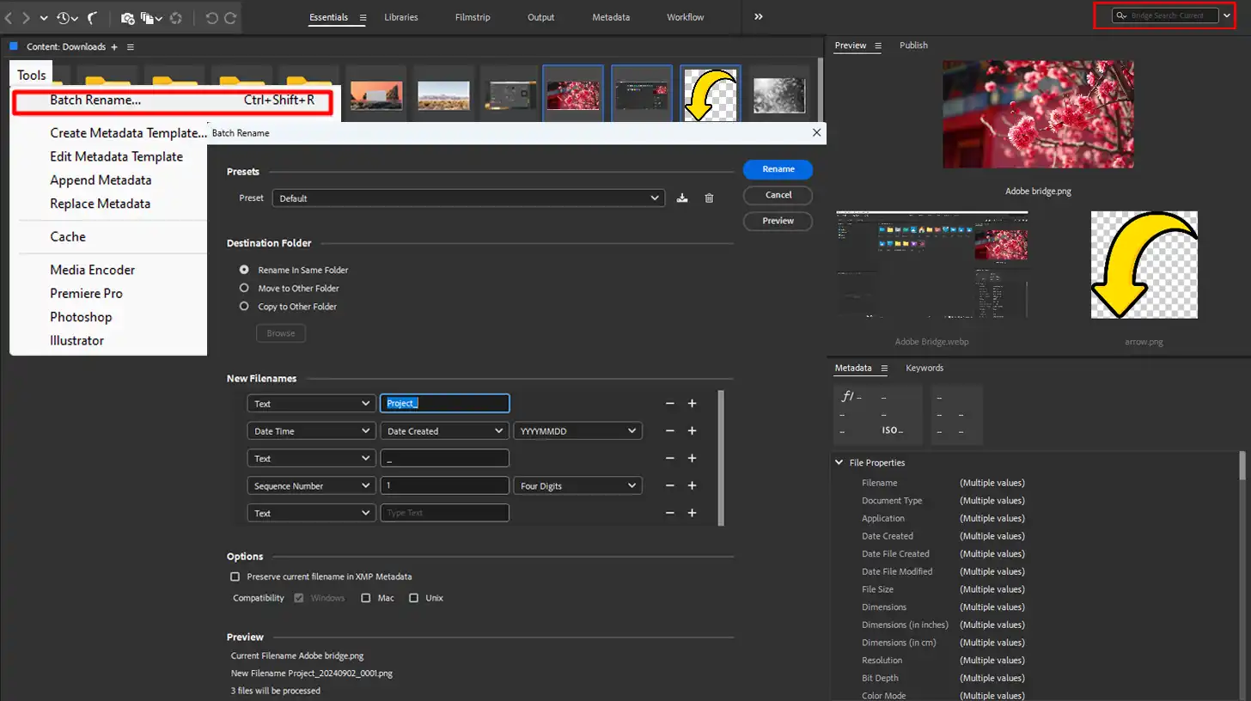Choose Photoshop in Tools menu
The height and width of the screenshot is (701, 1251).
(81, 317)
